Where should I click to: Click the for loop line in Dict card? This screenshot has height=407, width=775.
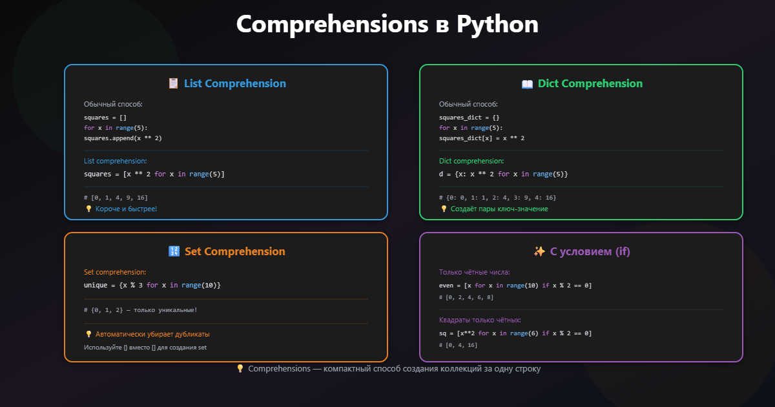[x=471, y=128]
